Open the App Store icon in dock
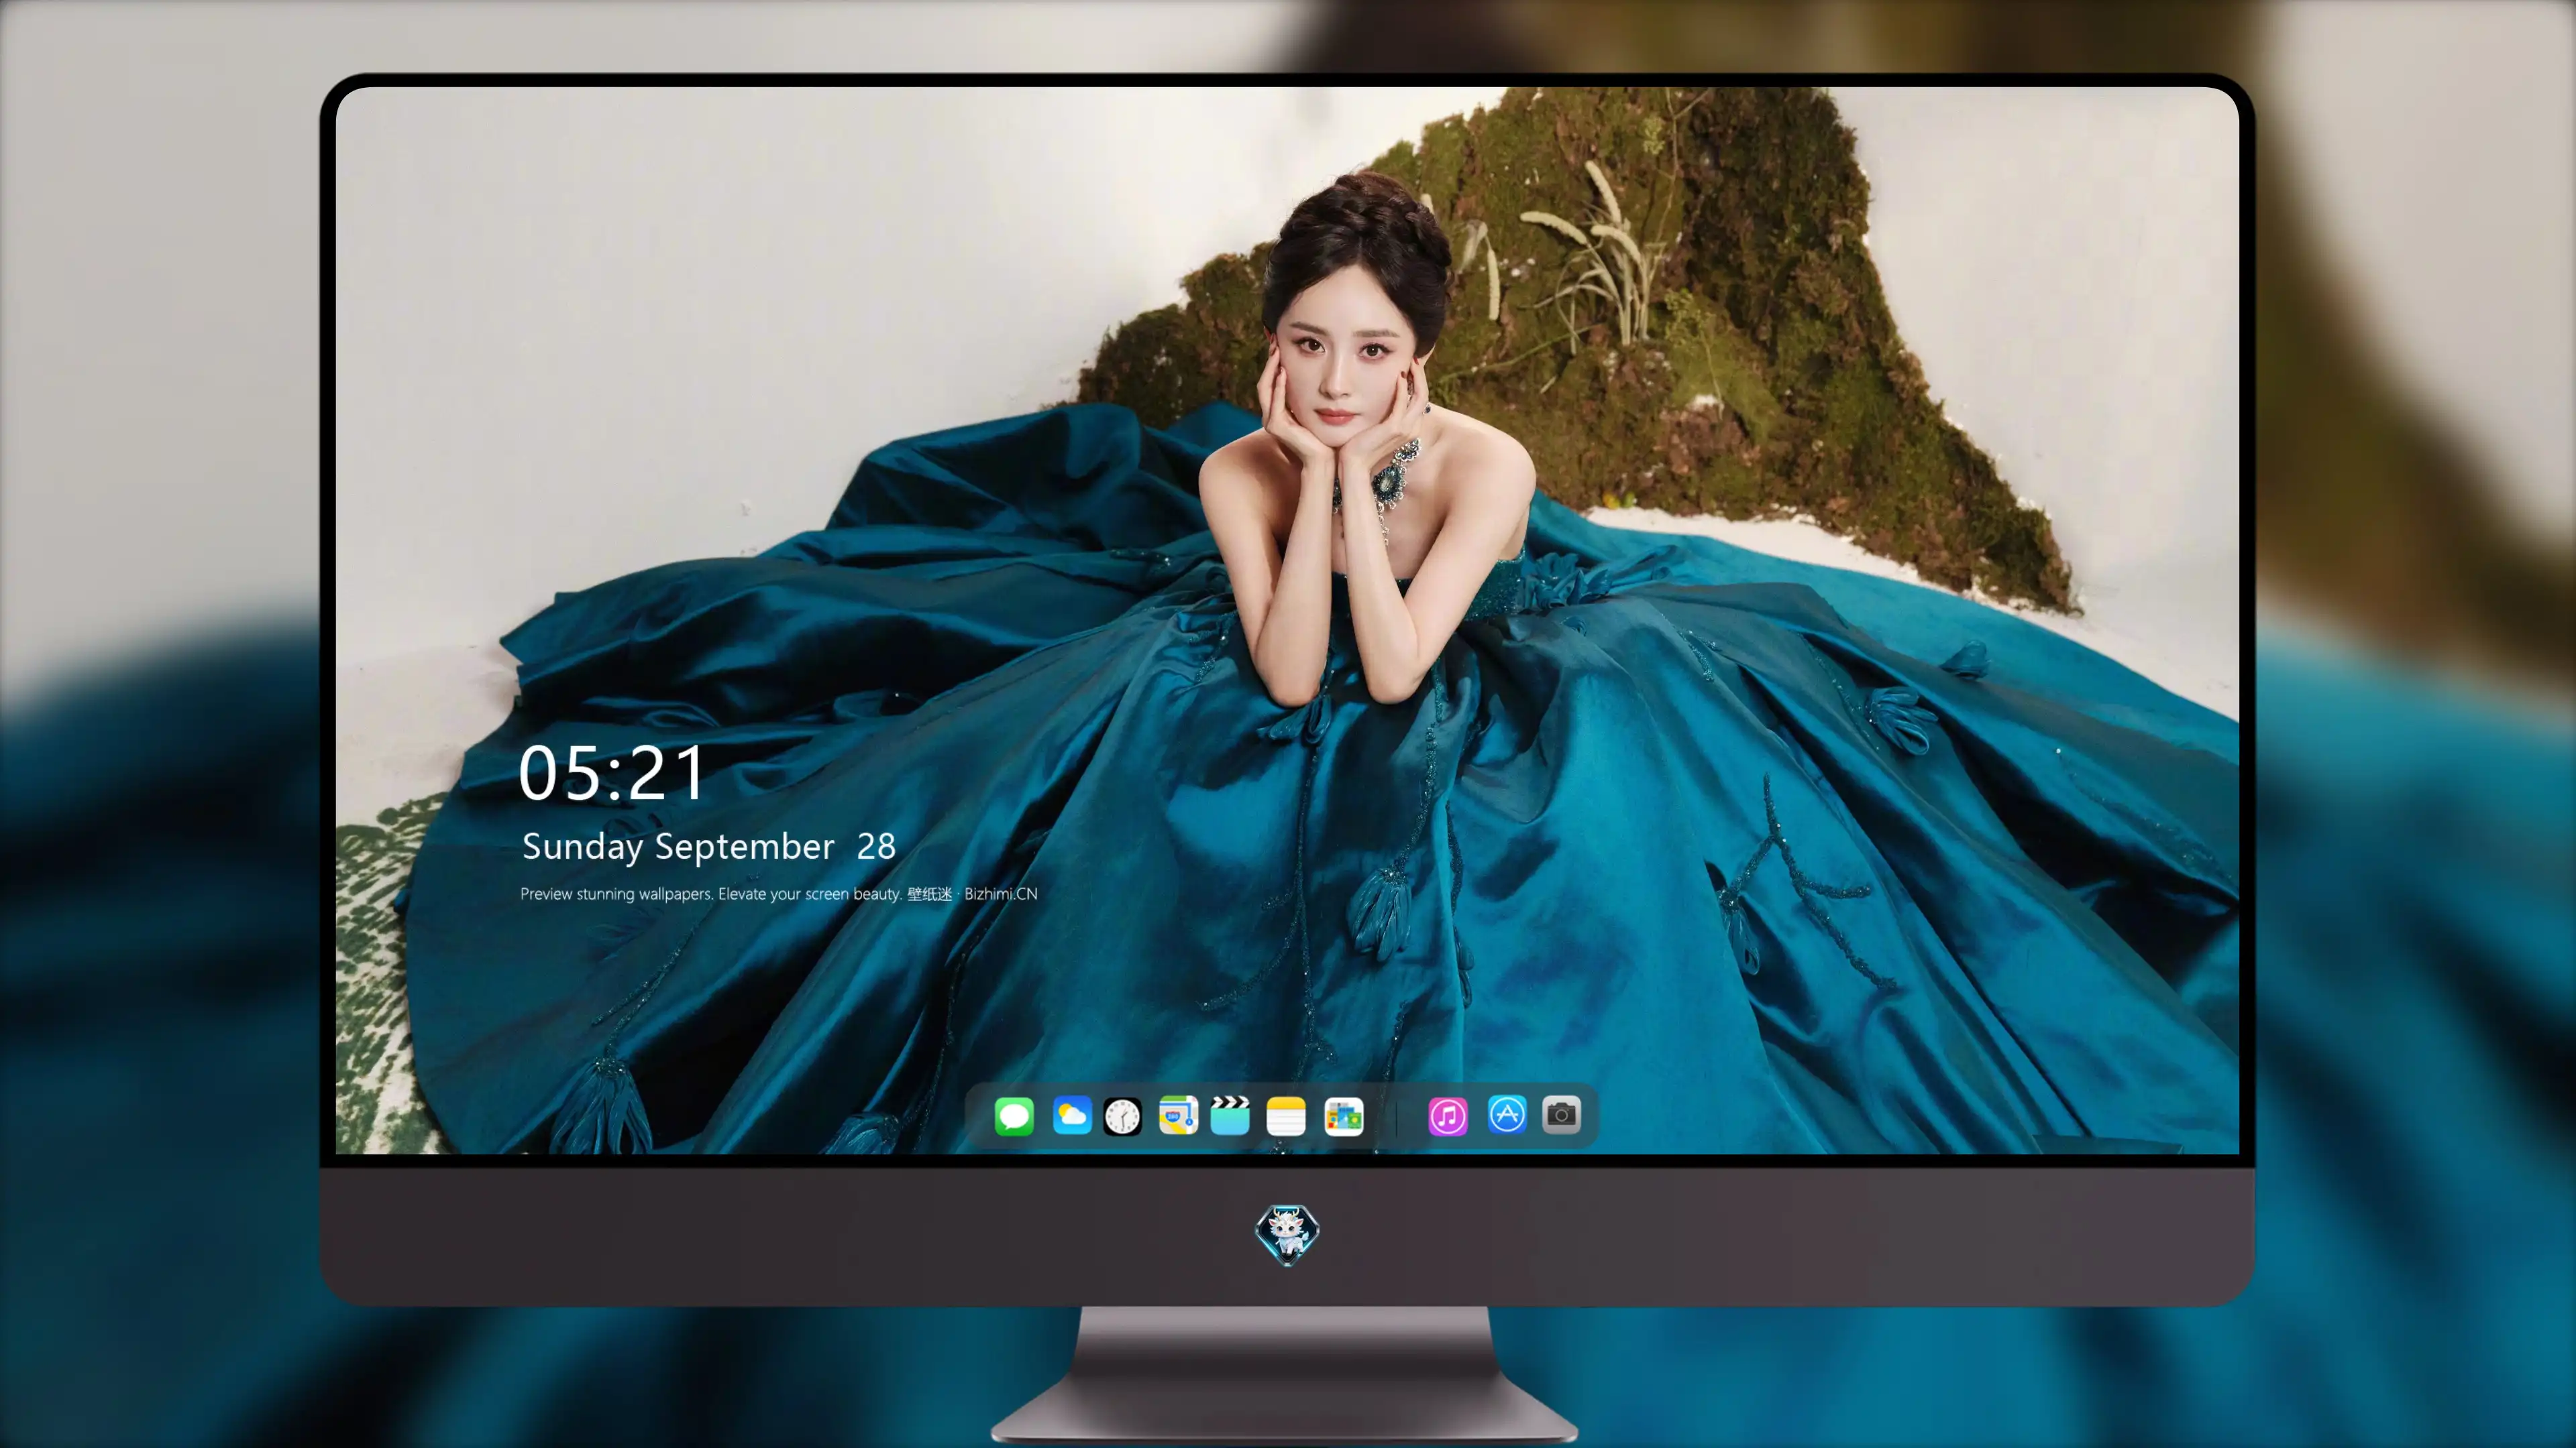Image resolution: width=2576 pixels, height=1448 pixels. [x=1507, y=1114]
